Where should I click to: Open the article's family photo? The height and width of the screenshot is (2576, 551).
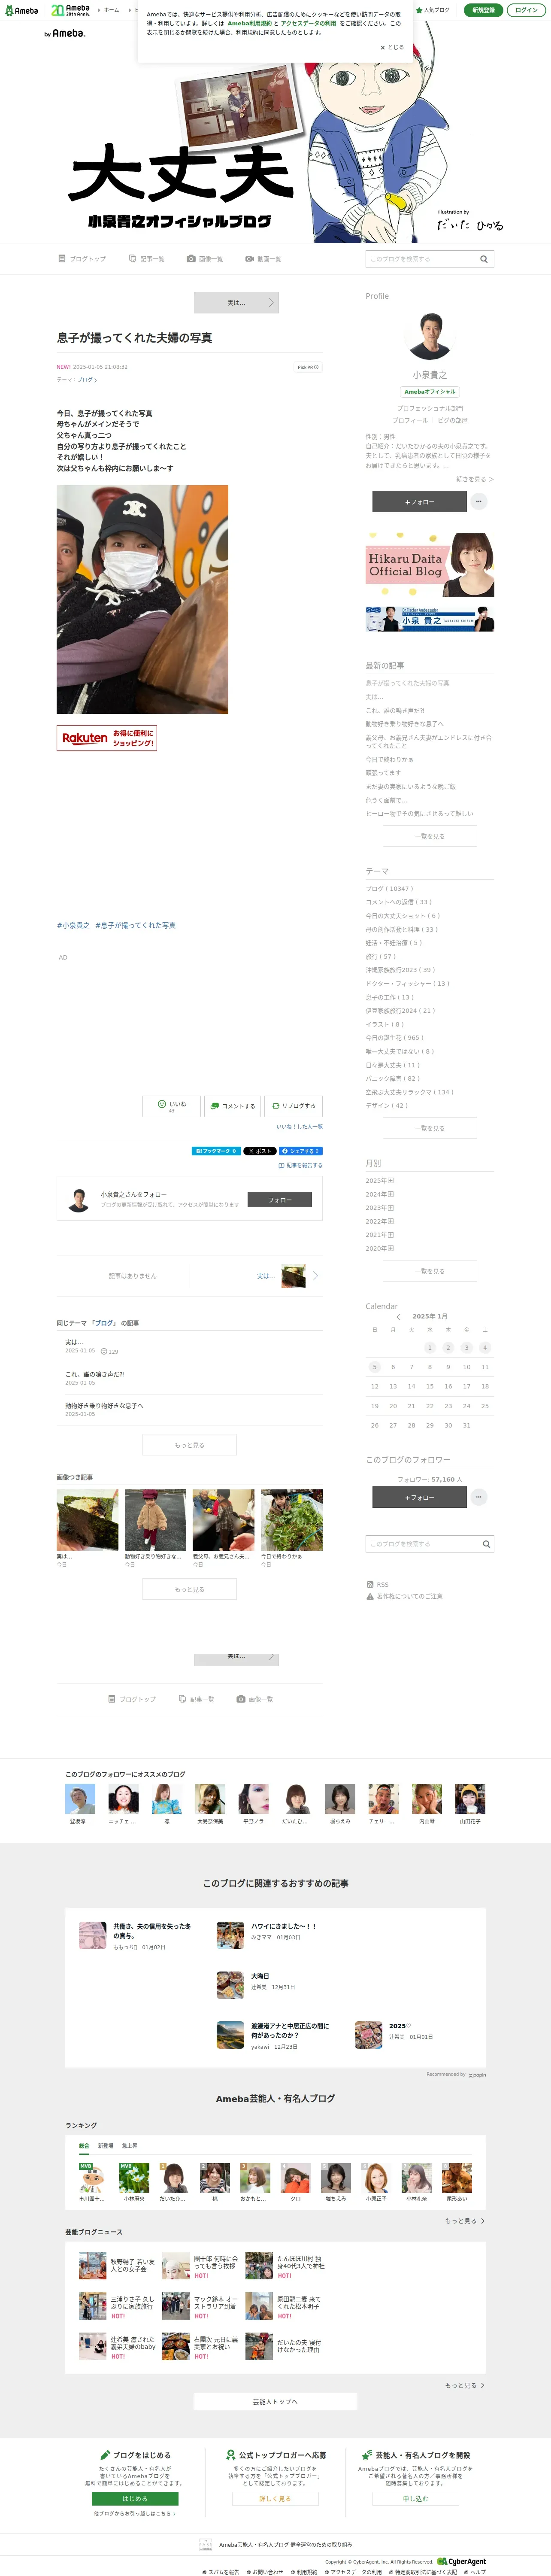tap(142, 599)
